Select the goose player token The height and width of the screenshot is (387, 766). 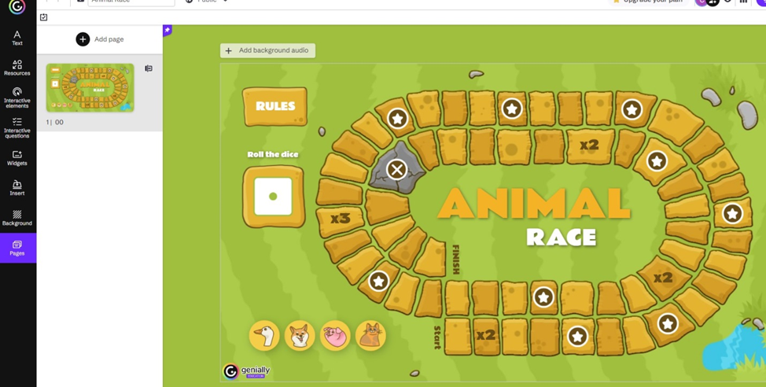[264, 336]
